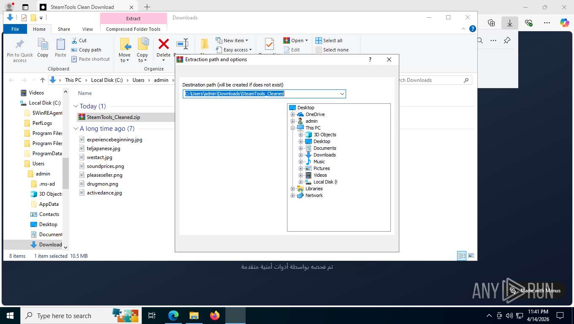This screenshot has height=324, width=574.
Task: Select Music in the dialog folder tree
Action: coord(319,162)
